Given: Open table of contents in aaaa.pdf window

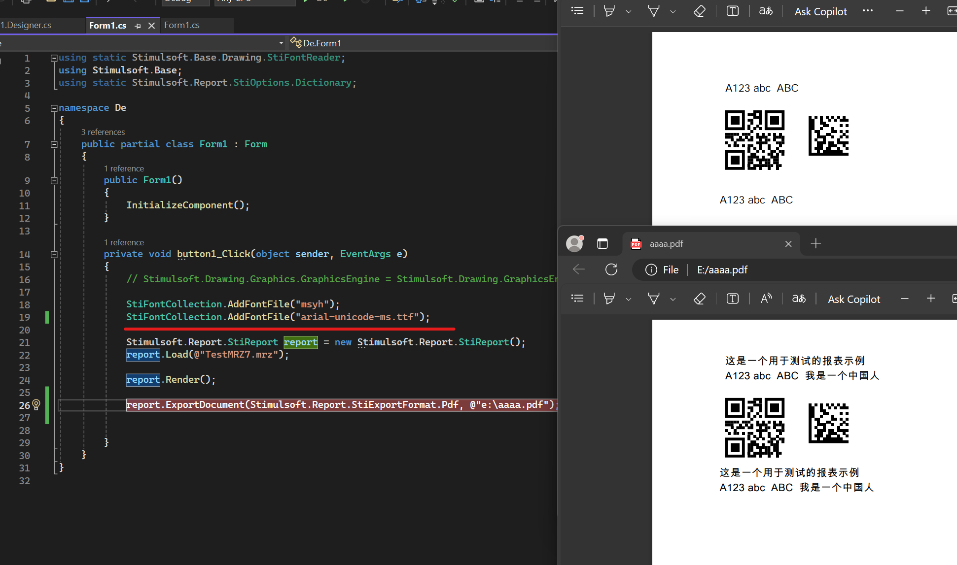Looking at the screenshot, I should 577,299.
